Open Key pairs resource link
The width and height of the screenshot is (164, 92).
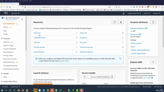(x=83, y=42)
